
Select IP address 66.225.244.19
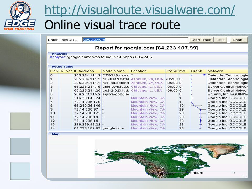(87, 87)
